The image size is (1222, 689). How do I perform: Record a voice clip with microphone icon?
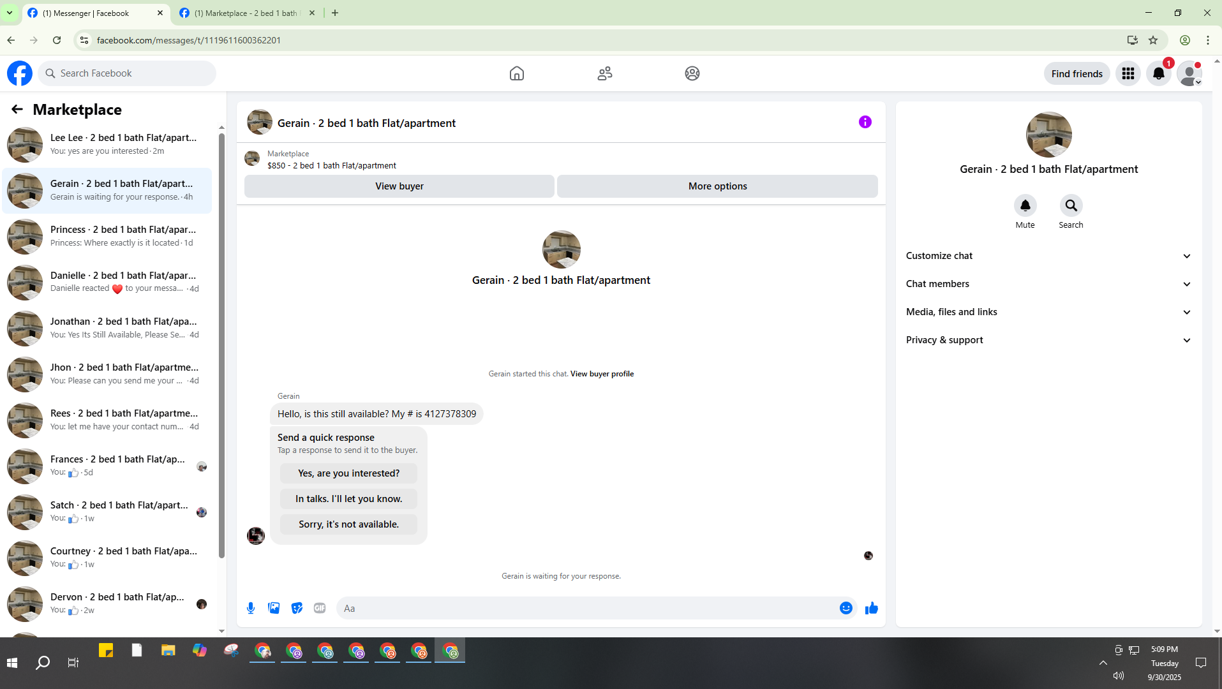[x=251, y=608]
